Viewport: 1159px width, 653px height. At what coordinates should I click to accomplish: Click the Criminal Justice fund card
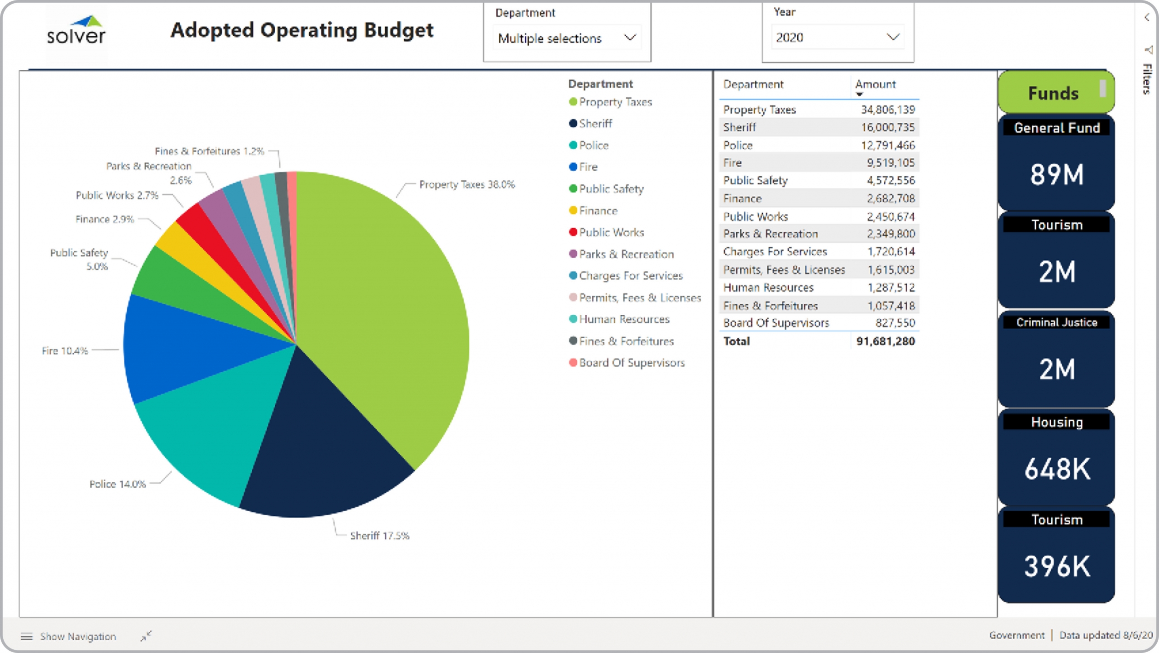tap(1056, 359)
